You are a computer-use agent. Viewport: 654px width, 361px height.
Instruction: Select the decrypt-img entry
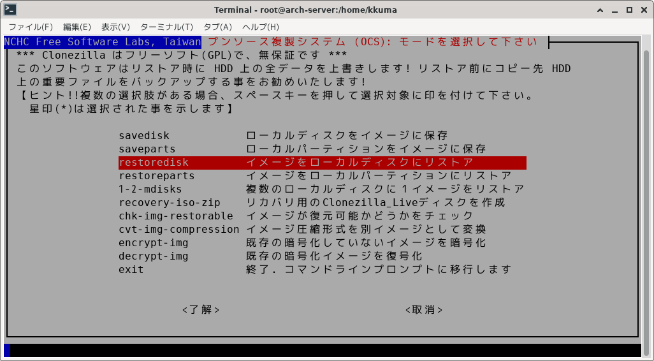click(154, 256)
